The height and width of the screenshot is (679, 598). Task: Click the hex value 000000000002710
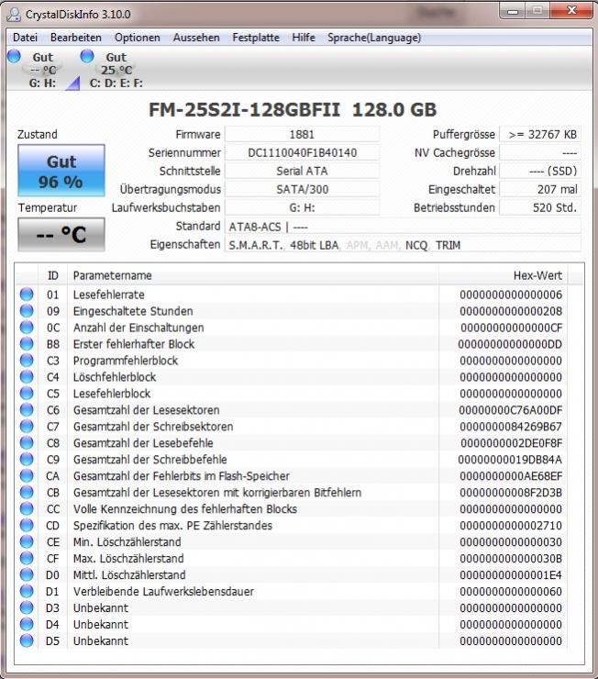tap(511, 525)
